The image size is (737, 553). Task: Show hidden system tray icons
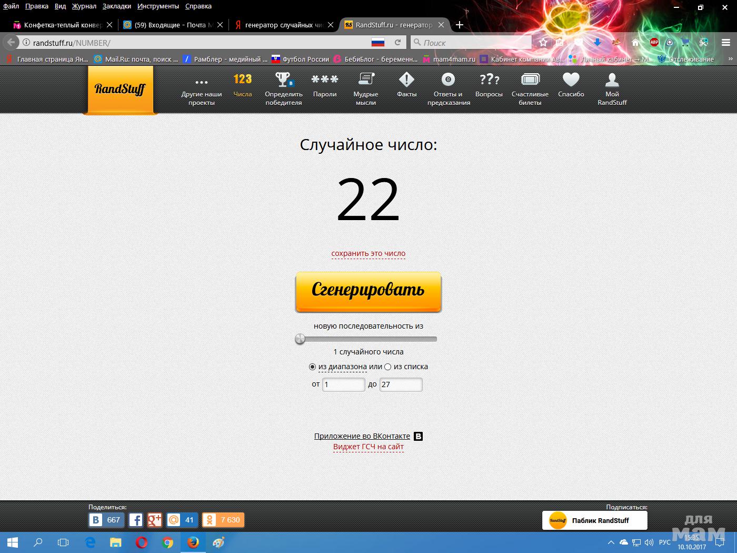point(611,542)
